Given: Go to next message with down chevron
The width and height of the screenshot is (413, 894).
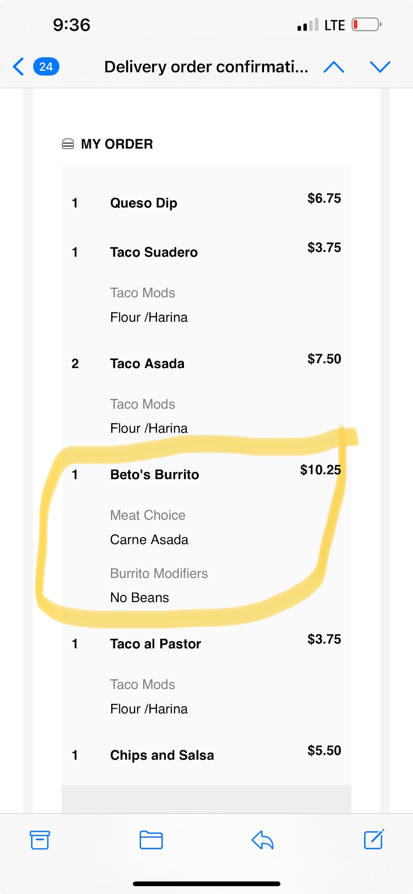Looking at the screenshot, I should pyautogui.click(x=380, y=67).
